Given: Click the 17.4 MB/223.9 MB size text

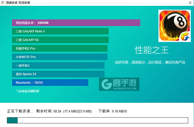Looking at the screenshot, I should [78, 111].
